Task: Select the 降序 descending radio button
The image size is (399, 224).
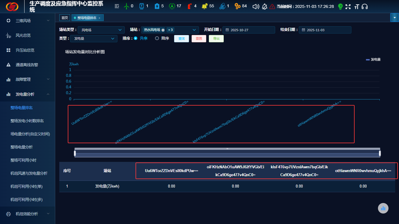Action: pos(157,38)
